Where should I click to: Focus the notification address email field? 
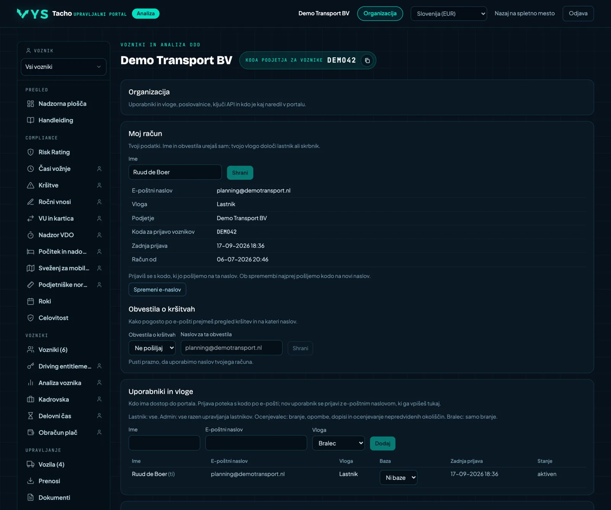point(231,348)
